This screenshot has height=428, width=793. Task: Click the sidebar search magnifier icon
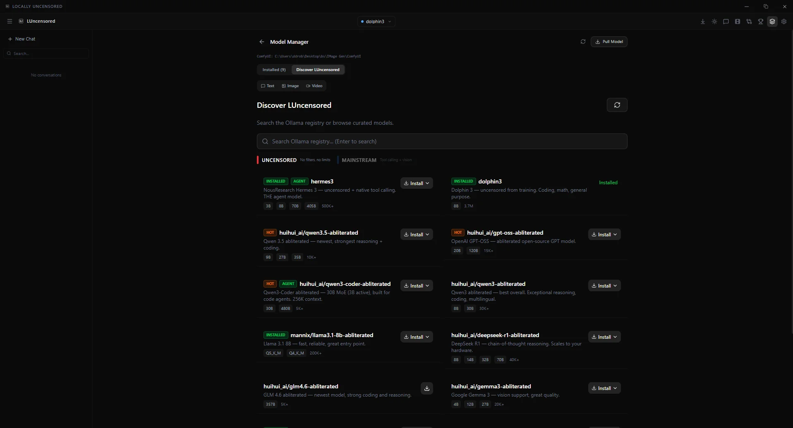(x=9, y=53)
